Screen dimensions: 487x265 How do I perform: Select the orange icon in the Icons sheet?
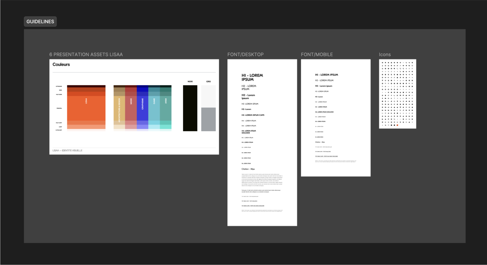pyautogui.click(x=397, y=125)
